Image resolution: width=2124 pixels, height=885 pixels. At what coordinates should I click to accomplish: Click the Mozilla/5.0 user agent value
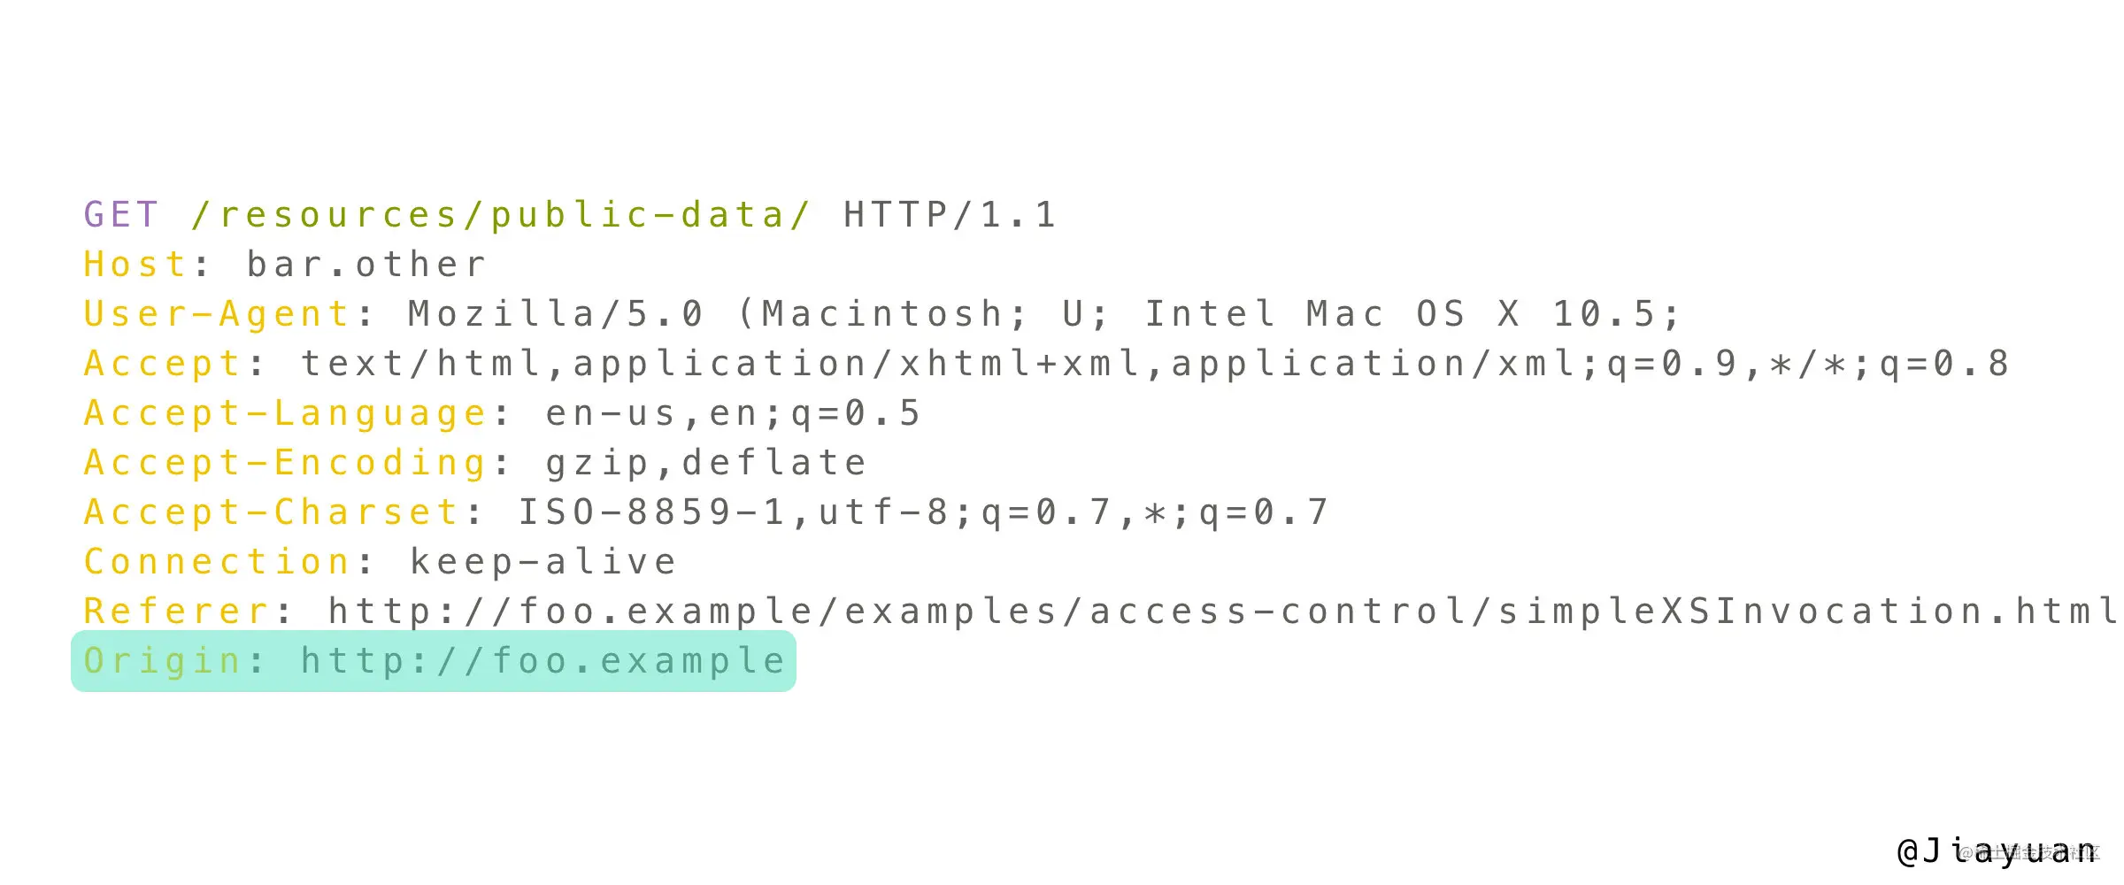[x=1043, y=314]
